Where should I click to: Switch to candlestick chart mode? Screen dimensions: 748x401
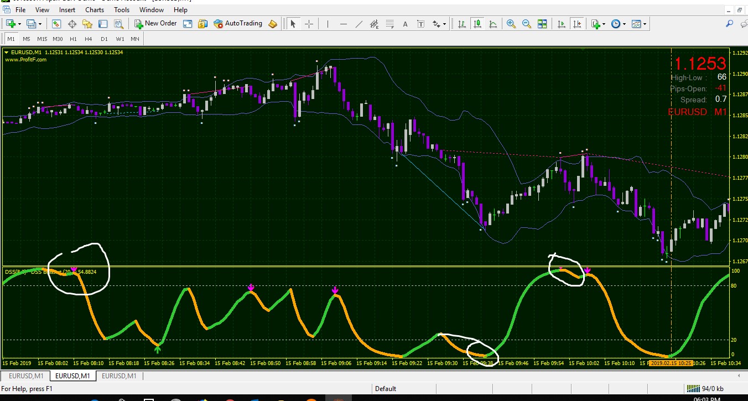pyautogui.click(x=477, y=24)
